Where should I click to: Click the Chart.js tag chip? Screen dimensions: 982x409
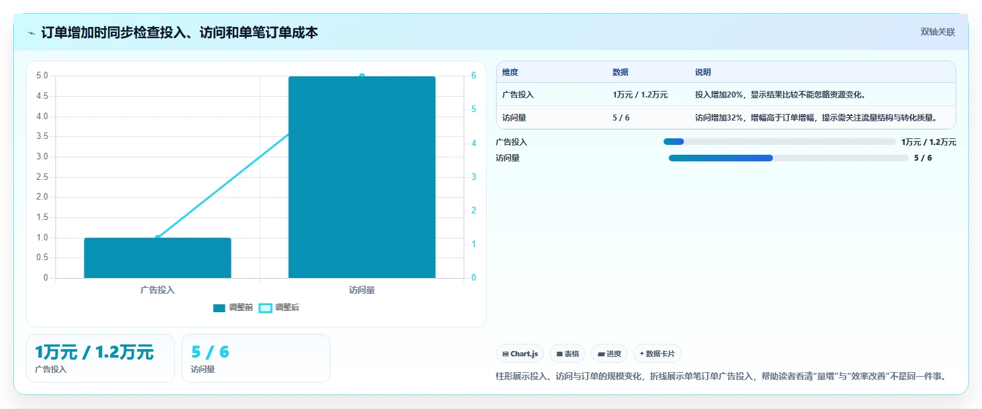click(x=520, y=354)
